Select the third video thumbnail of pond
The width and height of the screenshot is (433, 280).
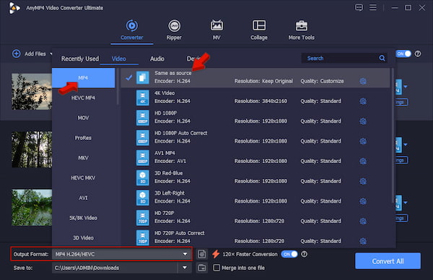pyautogui.click(x=32, y=207)
